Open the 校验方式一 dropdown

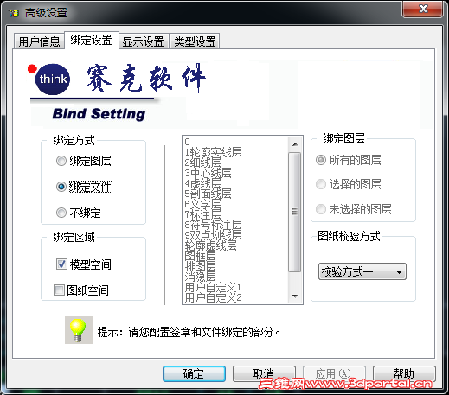362,271
